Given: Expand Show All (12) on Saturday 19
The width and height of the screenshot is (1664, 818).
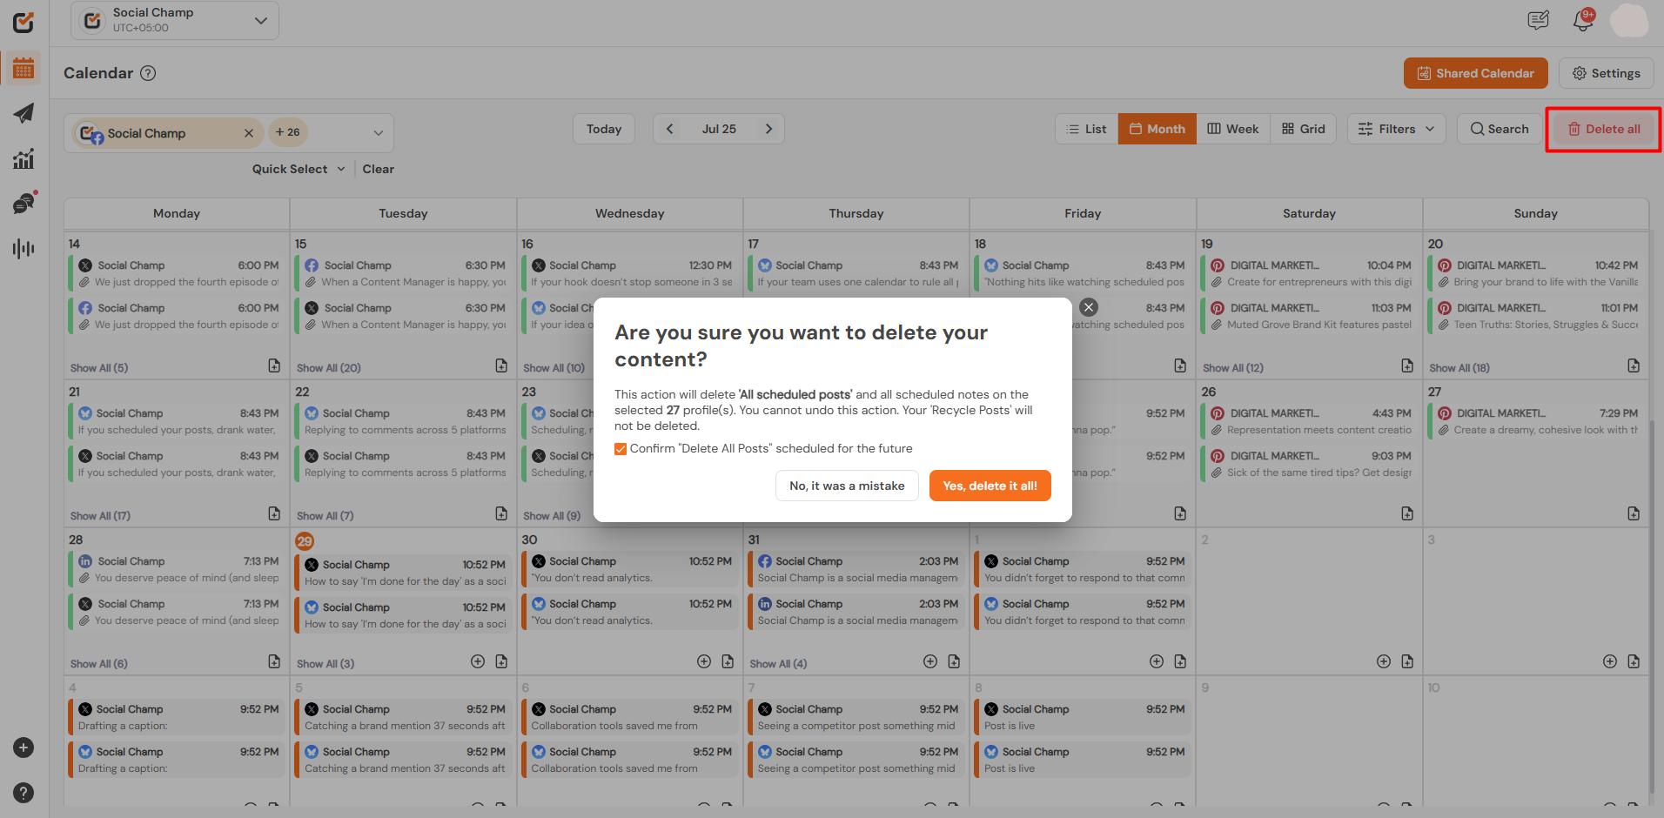Looking at the screenshot, I should tap(1233, 368).
